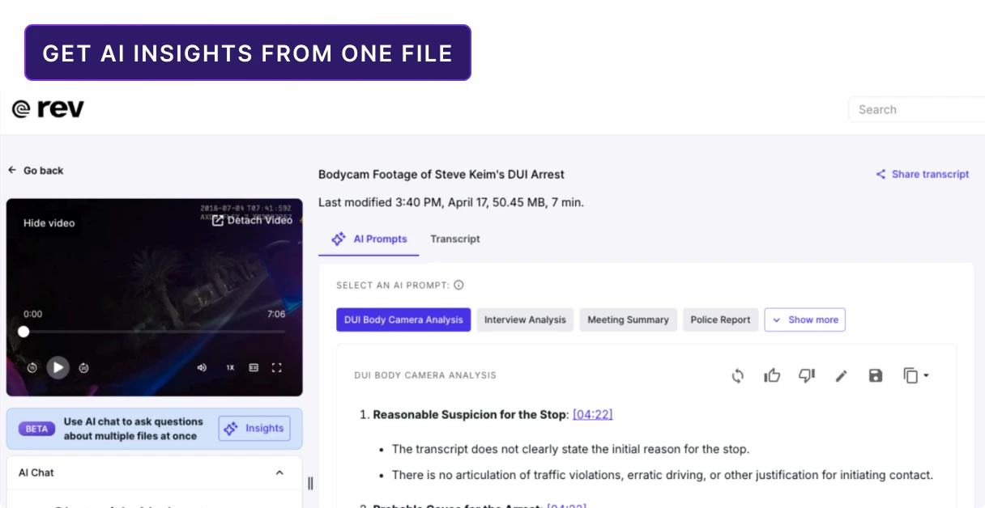Save the analysis with disk icon
Viewport: 985px width, 508px height.
tap(876, 375)
